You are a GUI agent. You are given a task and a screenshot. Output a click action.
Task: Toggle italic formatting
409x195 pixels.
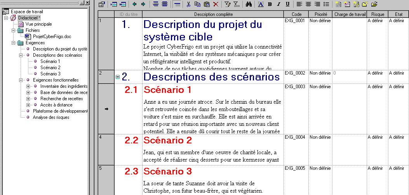pos(278,4)
